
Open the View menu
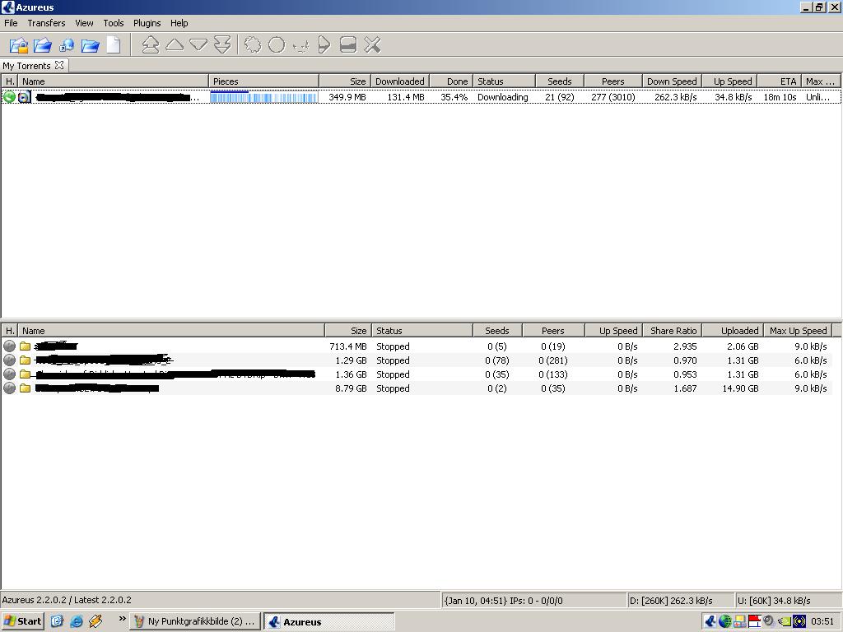click(x=84, y=23)
